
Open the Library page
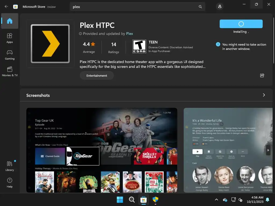[10, 166]
